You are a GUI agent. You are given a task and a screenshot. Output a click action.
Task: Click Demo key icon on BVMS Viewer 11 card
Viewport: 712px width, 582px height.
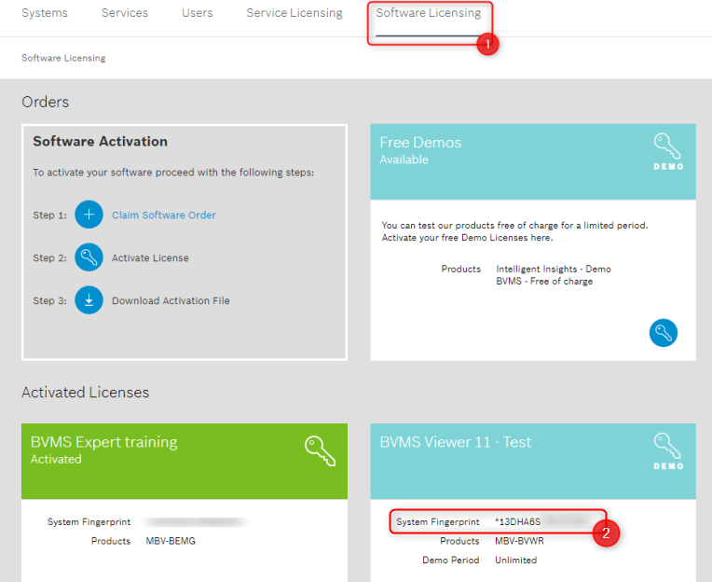coord(667,450)
